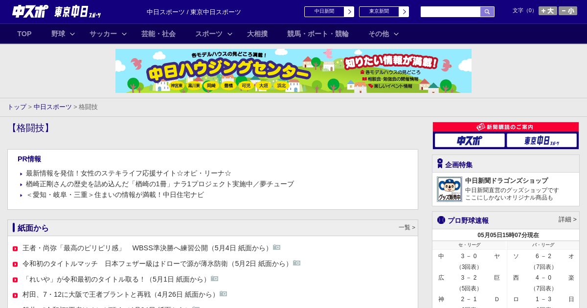Open the 東京新聞 link button
Viewport: 587px width, 308px height.
pyautogui.click(x=379, y=12)
